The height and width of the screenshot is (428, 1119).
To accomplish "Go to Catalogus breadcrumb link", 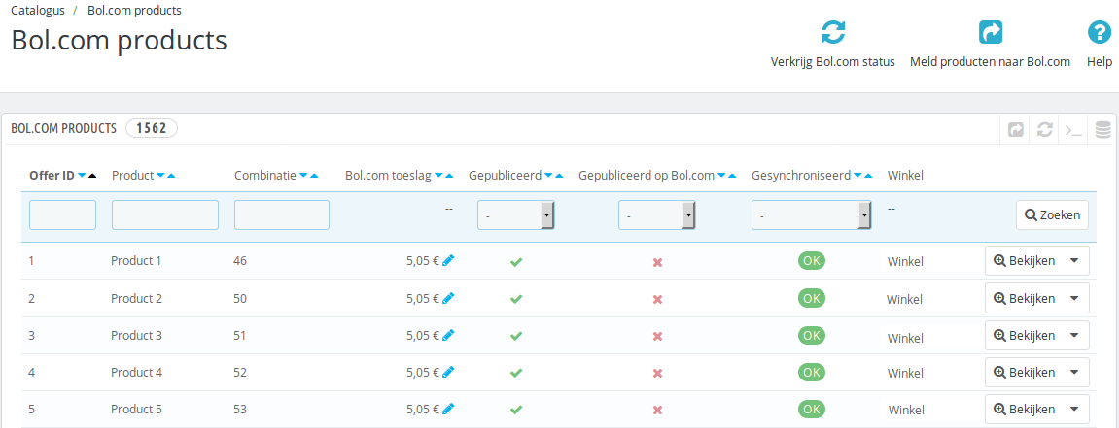I will [37, 11].
